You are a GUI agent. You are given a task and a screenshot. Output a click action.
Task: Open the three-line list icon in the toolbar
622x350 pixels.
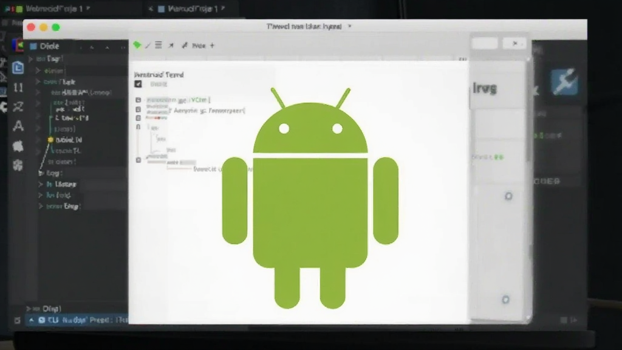(159, 45)
